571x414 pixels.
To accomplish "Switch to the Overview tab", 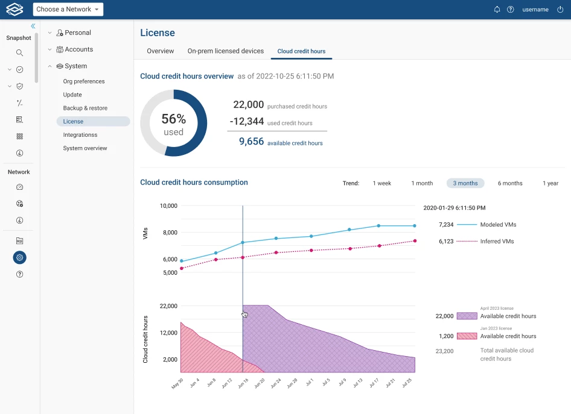I will pos(160,51).
